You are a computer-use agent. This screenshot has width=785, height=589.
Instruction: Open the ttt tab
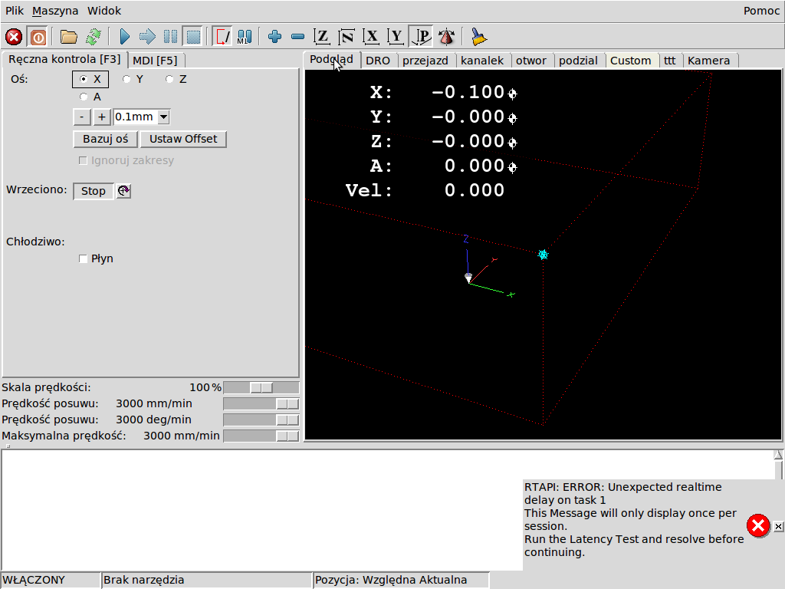pos(670,61)
